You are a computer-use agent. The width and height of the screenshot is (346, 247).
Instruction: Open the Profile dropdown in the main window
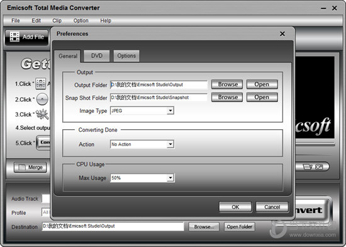[46, 212]
